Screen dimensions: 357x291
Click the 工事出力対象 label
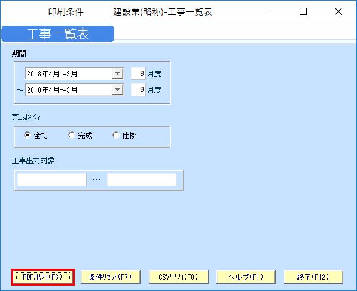coord(33,161)
